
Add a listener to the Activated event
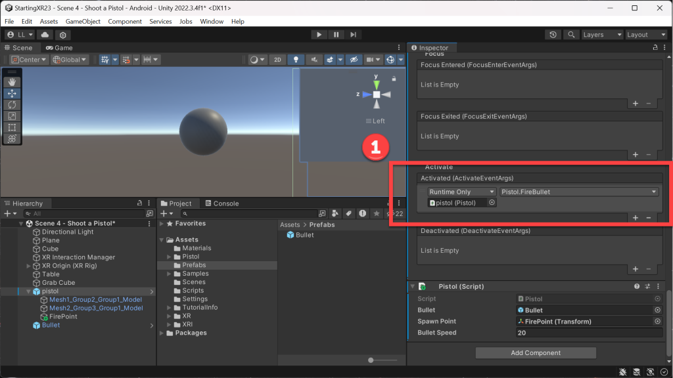[636, 218]
